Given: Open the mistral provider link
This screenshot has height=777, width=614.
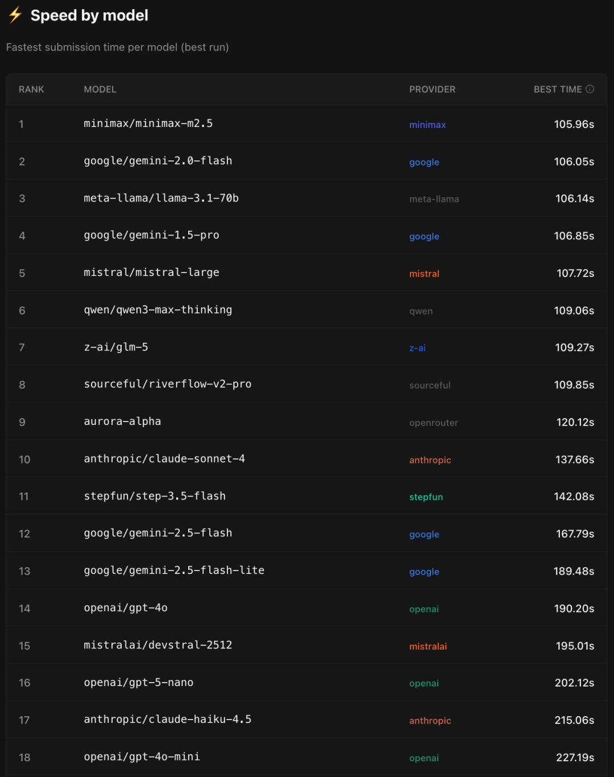Looking at the screenshot, I should (x=424, y=274).
